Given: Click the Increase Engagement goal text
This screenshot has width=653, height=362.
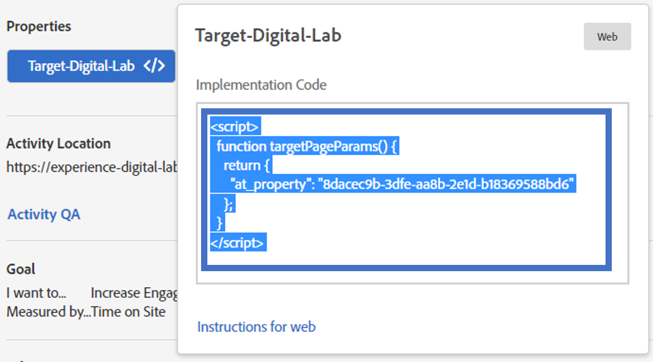Looking at the screenshot, I should pos(134,293).
